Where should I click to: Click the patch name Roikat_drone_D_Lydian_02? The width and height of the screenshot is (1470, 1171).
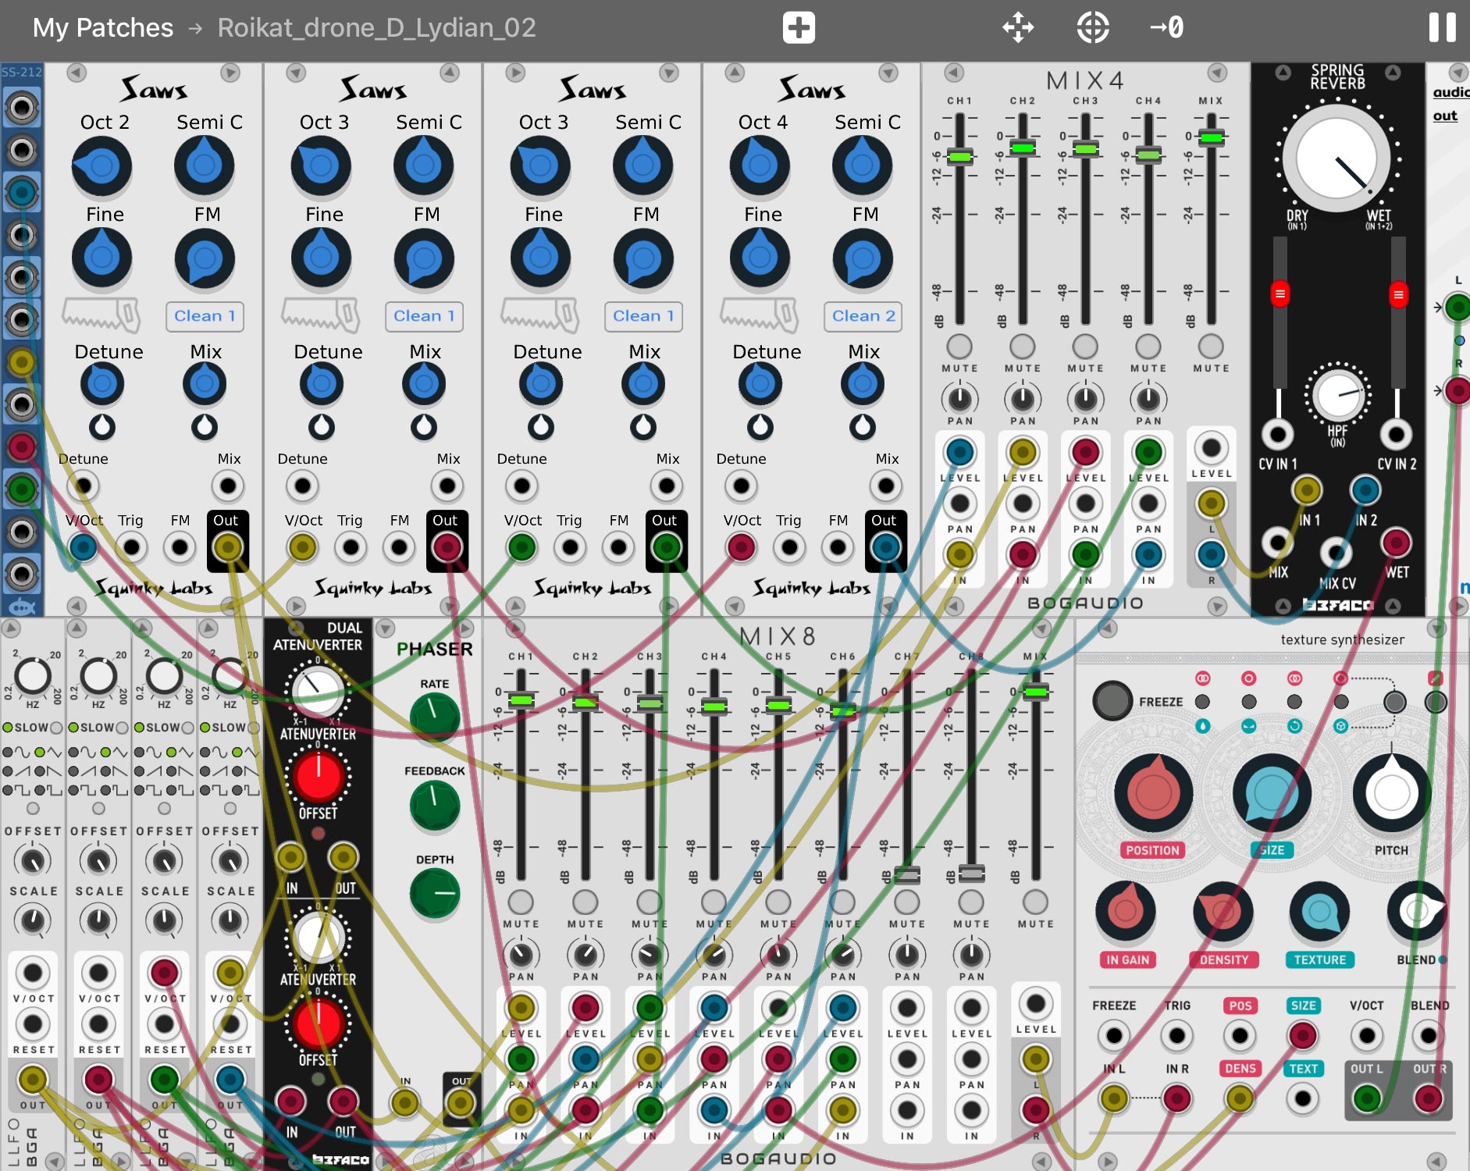coord(377,28)
